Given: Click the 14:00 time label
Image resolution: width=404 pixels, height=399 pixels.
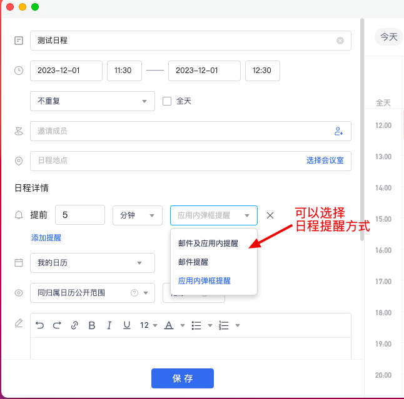Looking at the screenshot, I should pos(383,188).
